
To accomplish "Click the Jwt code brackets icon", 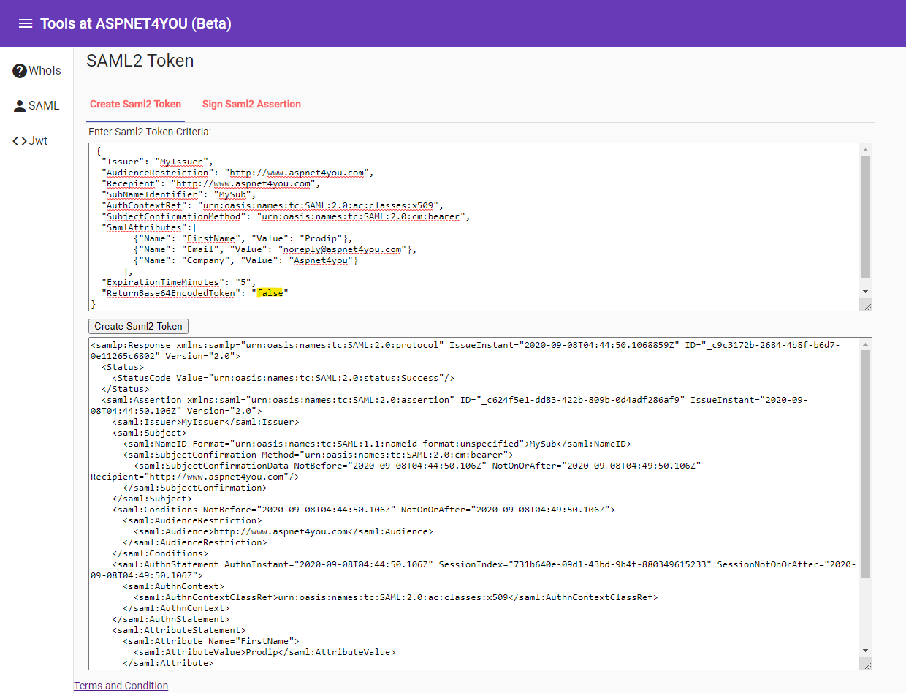I will 20,141.
